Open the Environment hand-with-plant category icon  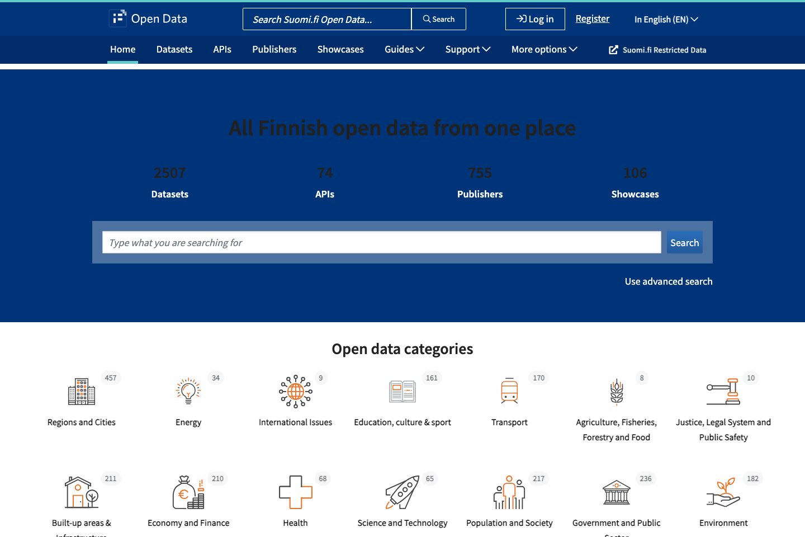[x=723, y=492]
